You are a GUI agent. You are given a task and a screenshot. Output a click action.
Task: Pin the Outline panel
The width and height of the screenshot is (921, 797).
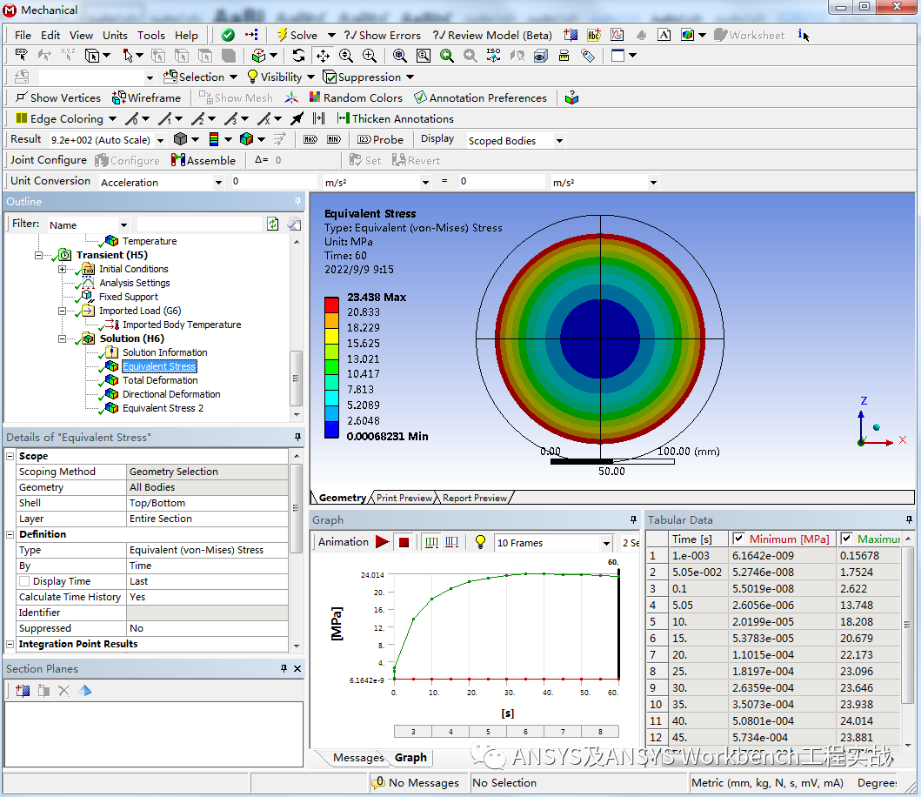coord(297,201)
